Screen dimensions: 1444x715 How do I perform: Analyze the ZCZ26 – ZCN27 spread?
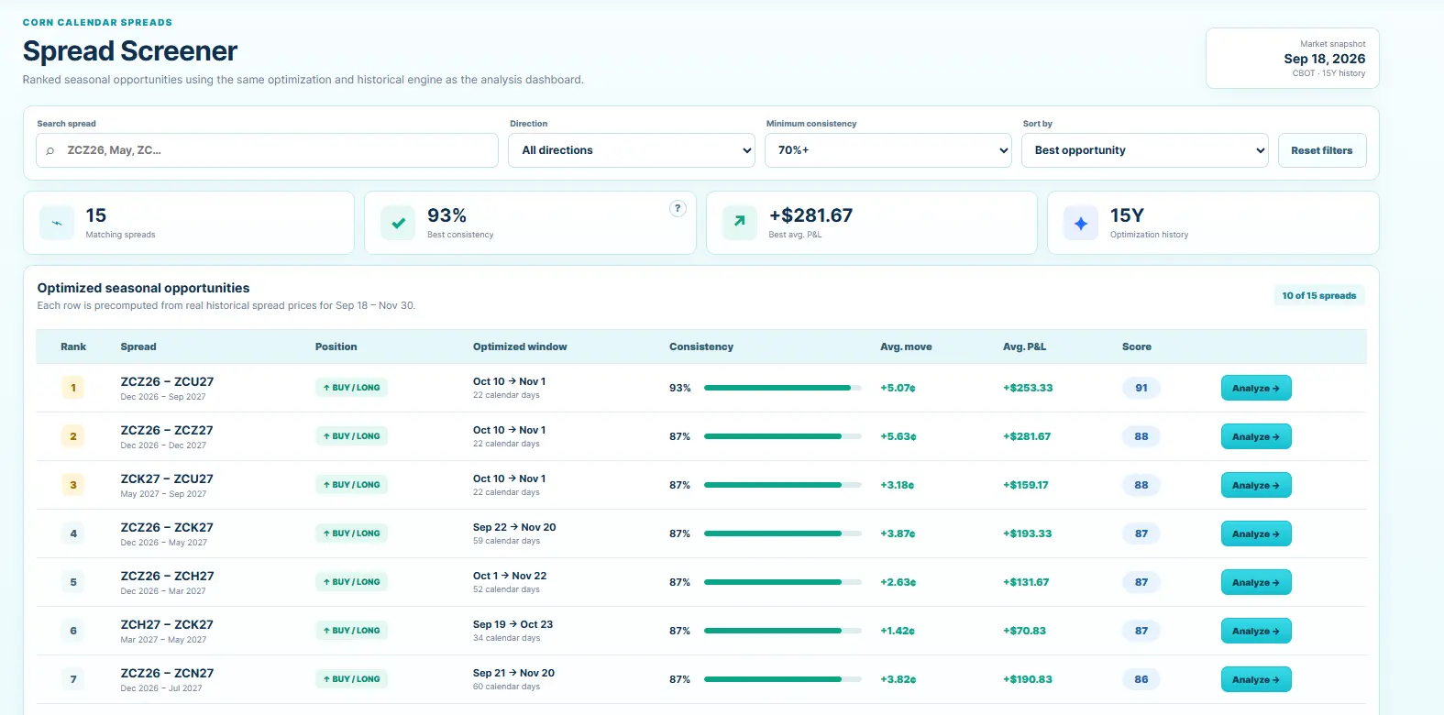pyautogui.click(x=1256, y=679)
